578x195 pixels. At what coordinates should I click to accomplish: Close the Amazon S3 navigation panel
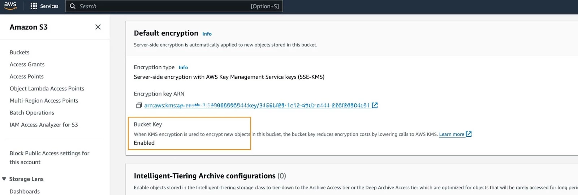tap(98, 27)
